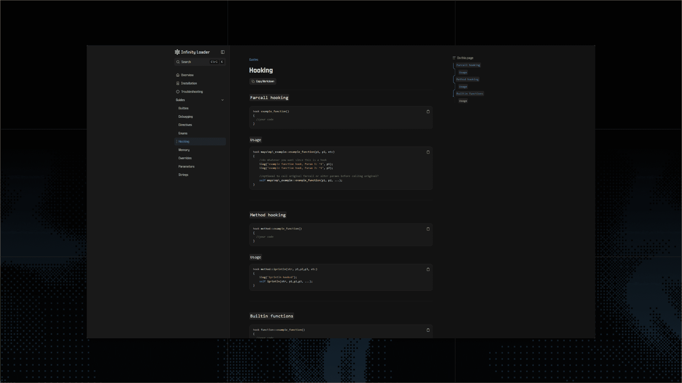Open the Memory guide
Screen dimensions: 682x383
click(x=200, y=150)
